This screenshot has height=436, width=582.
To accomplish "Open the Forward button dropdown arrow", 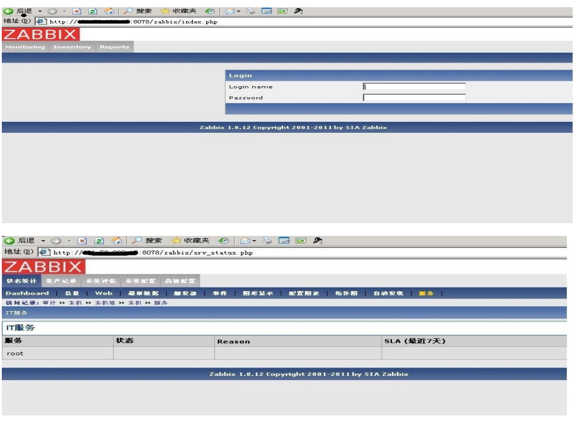I will (x=64, y=10).
